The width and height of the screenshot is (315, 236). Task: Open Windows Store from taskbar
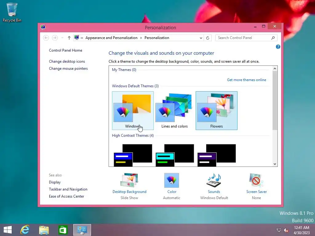point(63,230)
